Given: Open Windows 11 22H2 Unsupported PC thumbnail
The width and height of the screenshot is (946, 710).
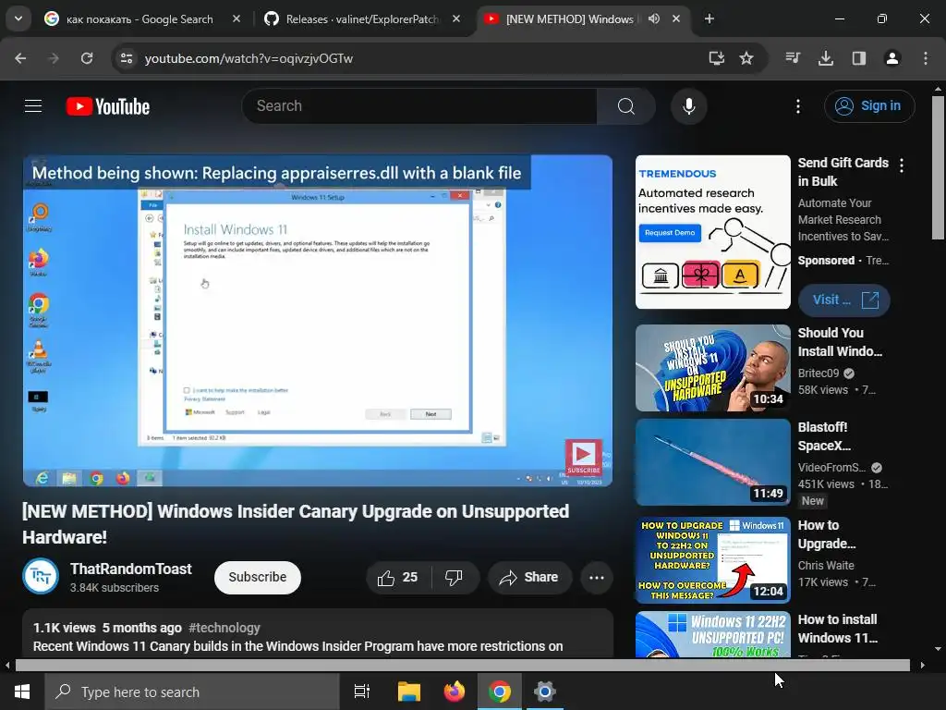Looking at the screenshot, I should tap(713, 634).
